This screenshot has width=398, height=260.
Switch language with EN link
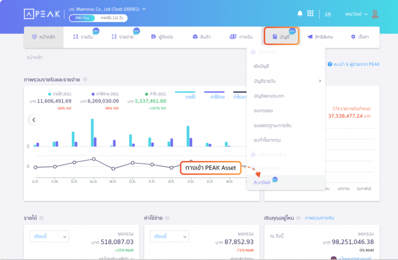328,14
